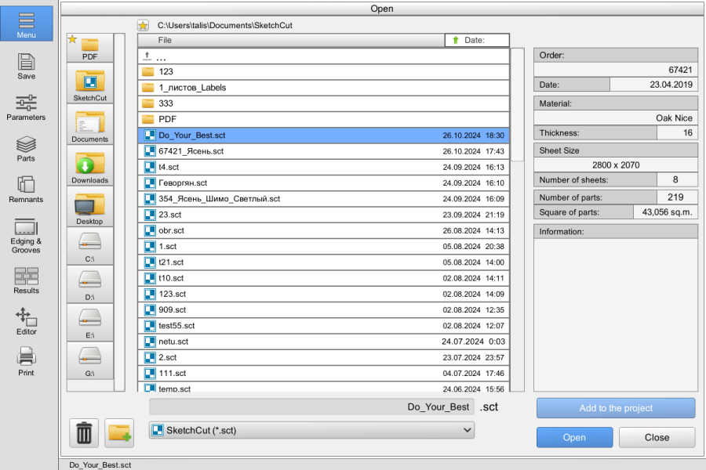This screenshot has width=706, height=470.
Task: Browse the Documents folder shortcut
Action: click(x=90, y=125)
